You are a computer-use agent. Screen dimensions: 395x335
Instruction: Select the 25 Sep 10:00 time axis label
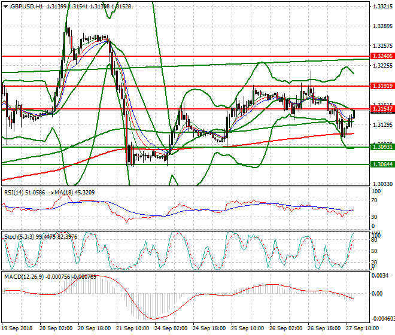click(248, 328)
